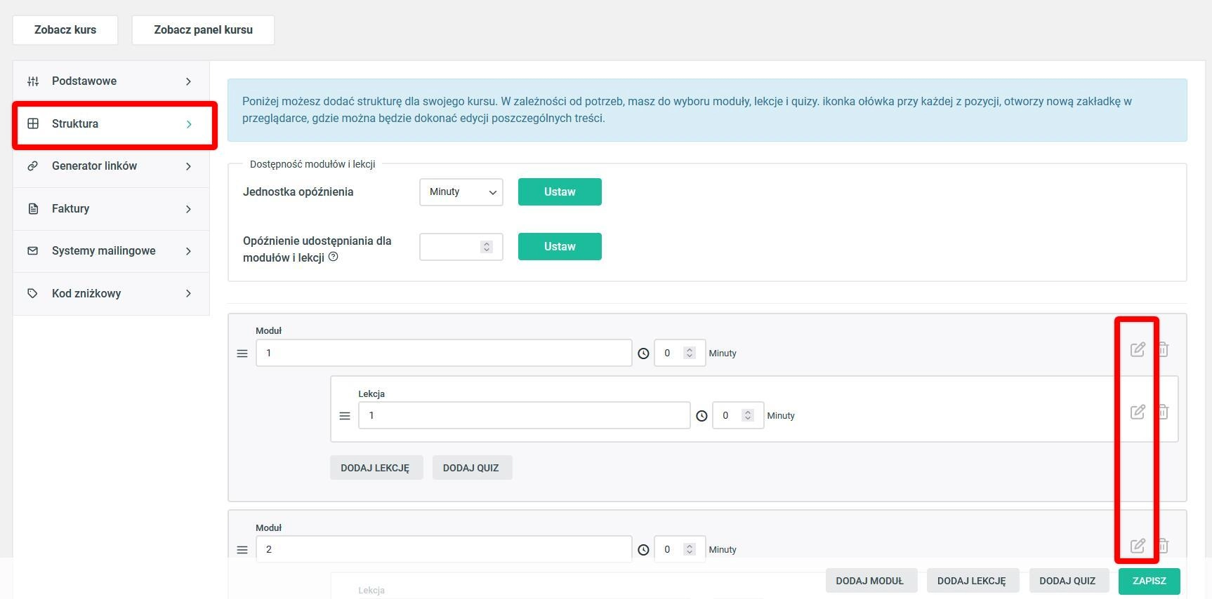Click the drag handle of Moduł 1
This screenshot has width=1212, height=599.
click(242, 354)
